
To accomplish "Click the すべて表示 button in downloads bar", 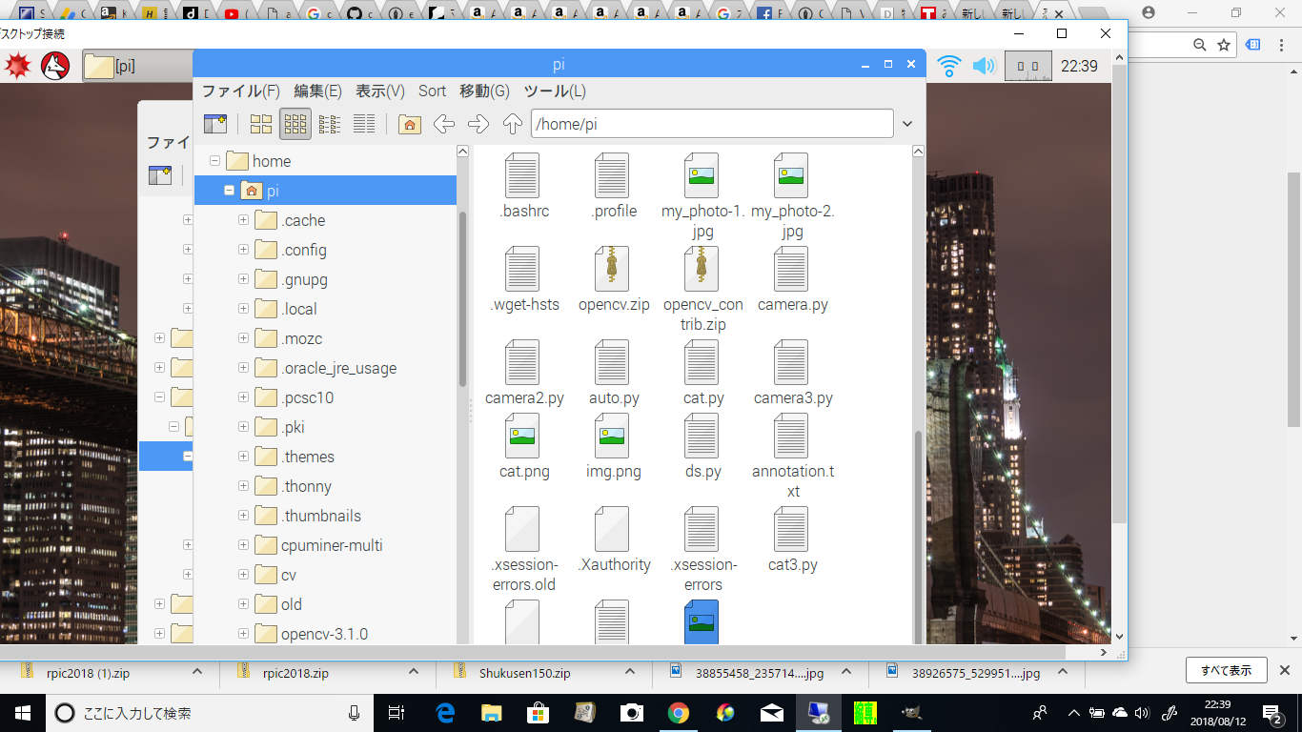I will pyautogui.click(x=1226, y=670).
